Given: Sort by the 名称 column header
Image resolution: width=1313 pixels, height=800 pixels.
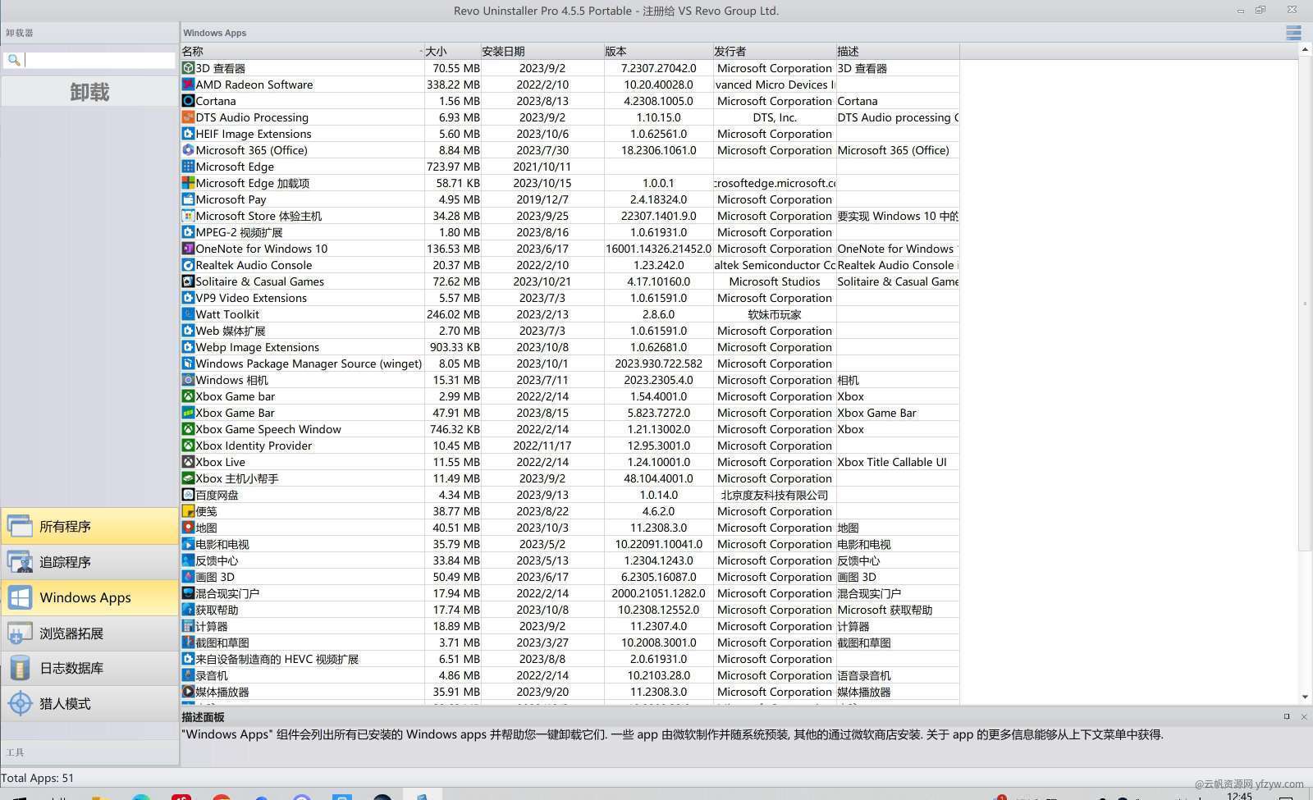Looking at the screenshot, I should (302, 51).
